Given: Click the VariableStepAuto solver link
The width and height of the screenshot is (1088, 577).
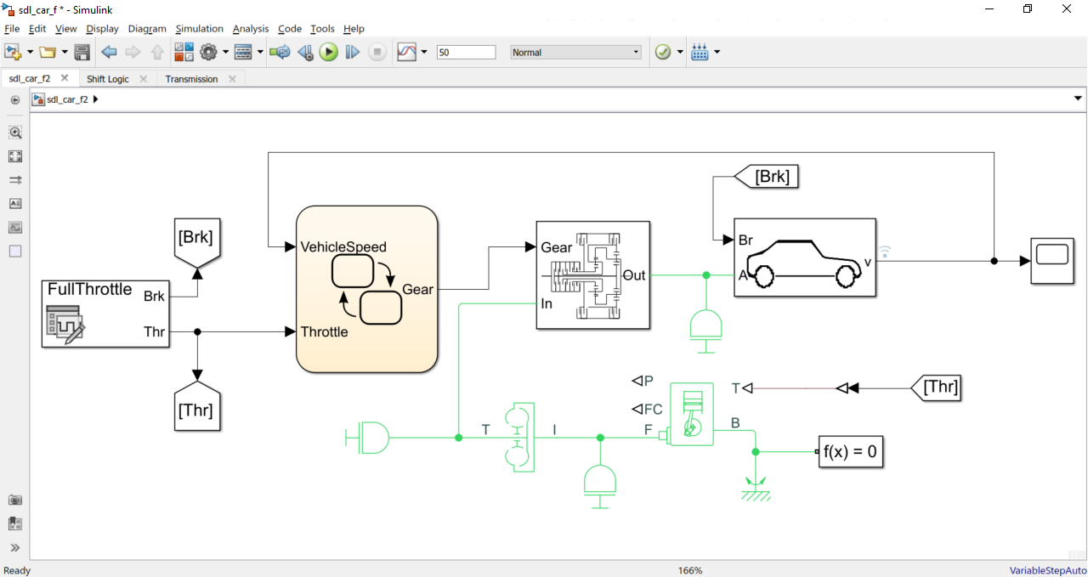Looking at the screenshot, I should pyautogui.click(x=1045, y=570).
